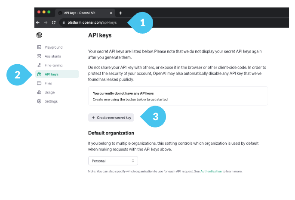Click the Playground sidebar icon
Screen dimensions: 295x200
coord(39,47)
